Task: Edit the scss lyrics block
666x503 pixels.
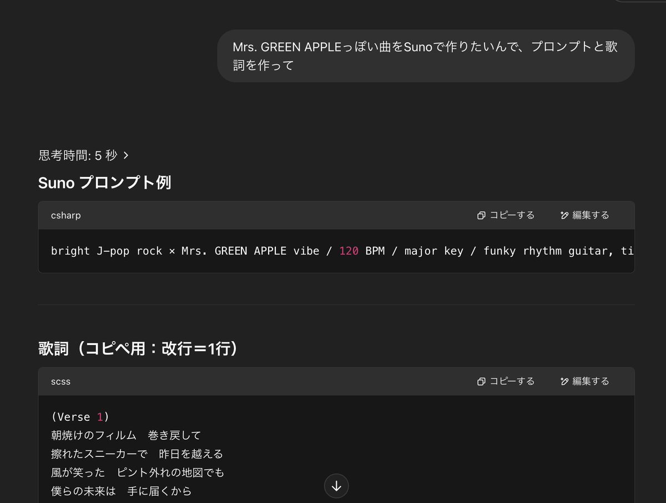Action: coord(585,381)
